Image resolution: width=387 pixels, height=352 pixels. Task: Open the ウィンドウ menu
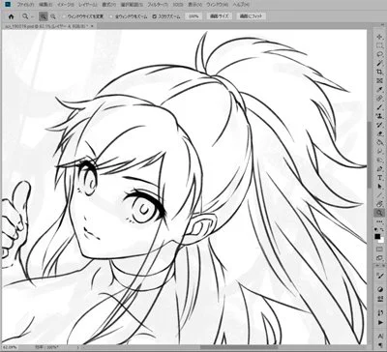[218, 5]
